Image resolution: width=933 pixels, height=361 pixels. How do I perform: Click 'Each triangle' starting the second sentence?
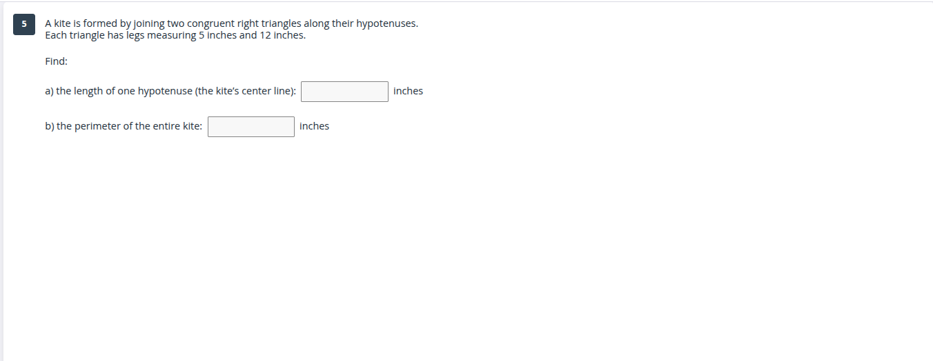tap(74, 35)
